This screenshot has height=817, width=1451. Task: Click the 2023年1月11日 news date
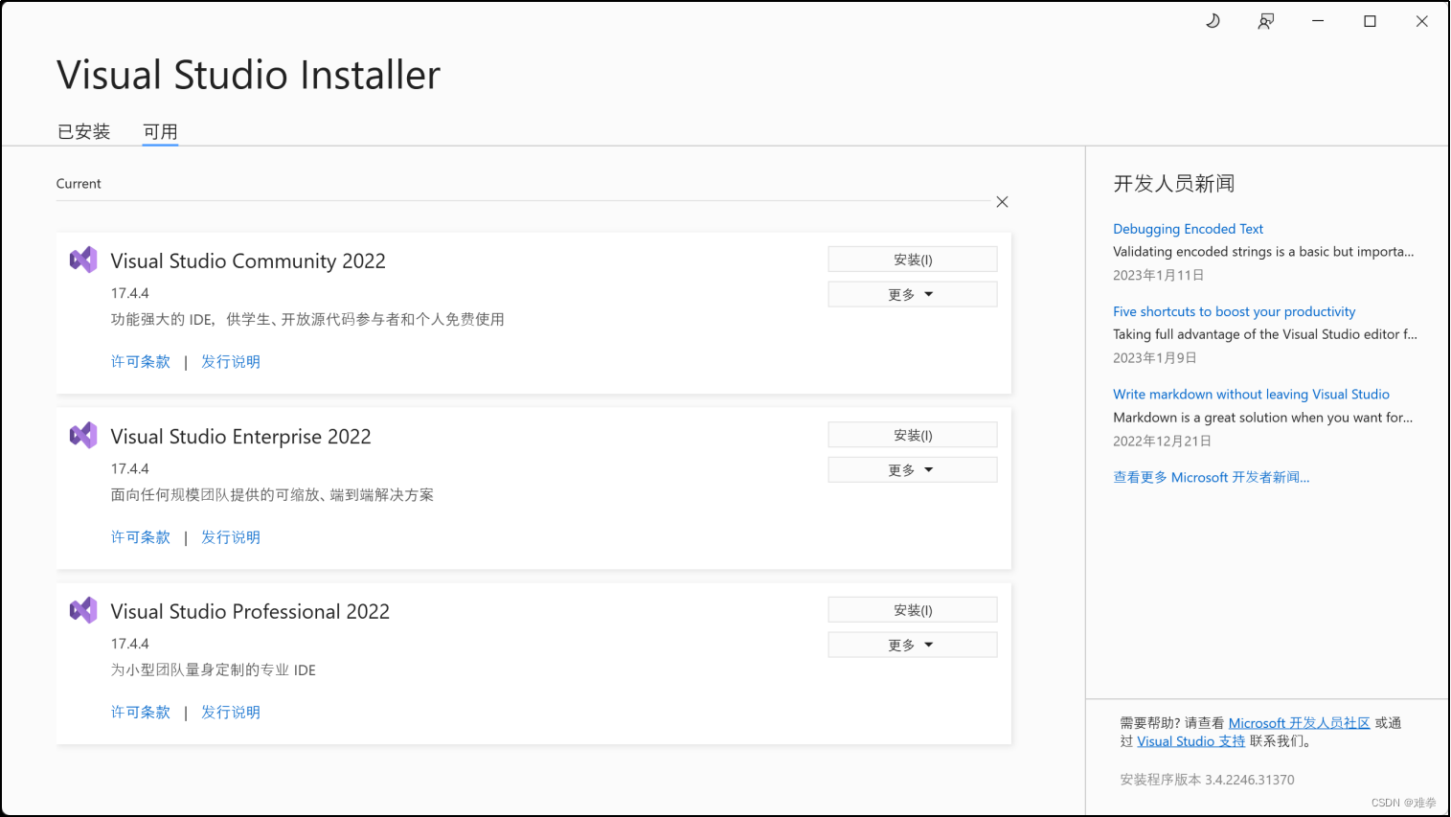[x=1158, y=275]
